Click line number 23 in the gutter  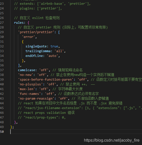coord(2,4)
